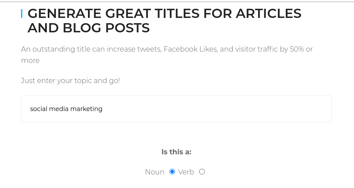Click the word 'social' in the topic field
This screenshot has width=354, height=188.
[x=38, y=109]
